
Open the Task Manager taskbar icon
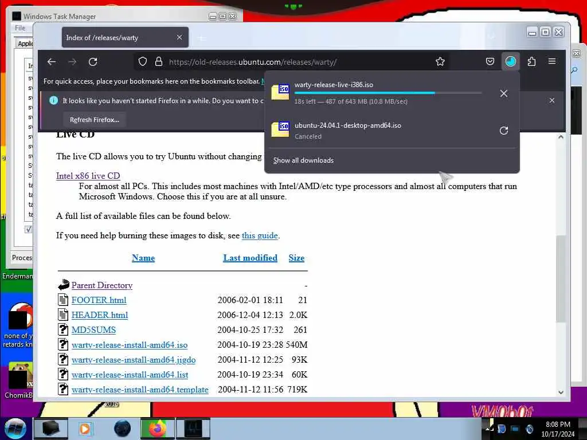click(193, 429)
